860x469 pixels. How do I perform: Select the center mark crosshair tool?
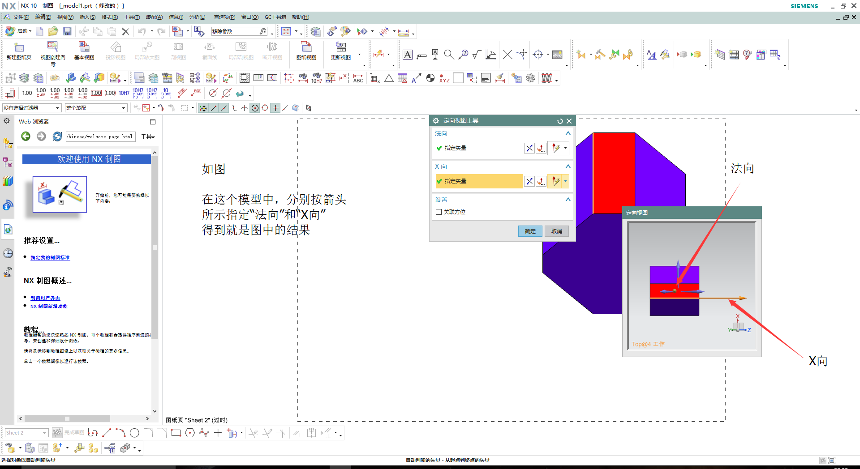pyautogui.click(x=538, y=55)
